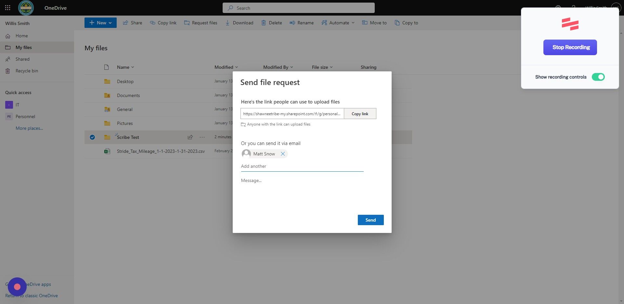Click the Share icon in the toolbar

126,23
